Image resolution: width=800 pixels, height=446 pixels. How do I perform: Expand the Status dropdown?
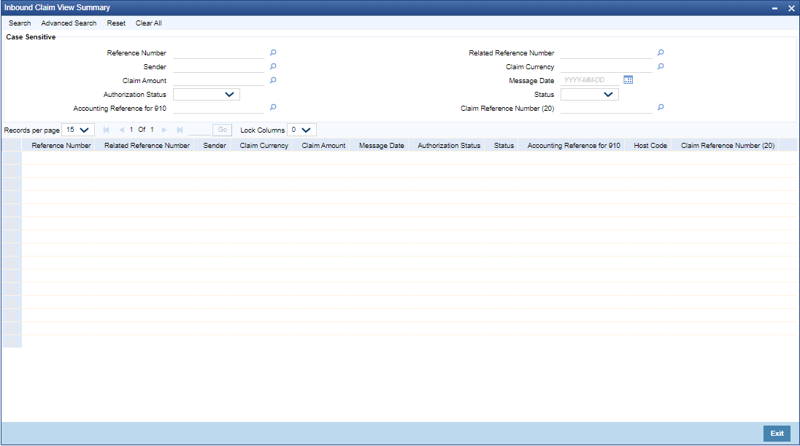[589, 94]
